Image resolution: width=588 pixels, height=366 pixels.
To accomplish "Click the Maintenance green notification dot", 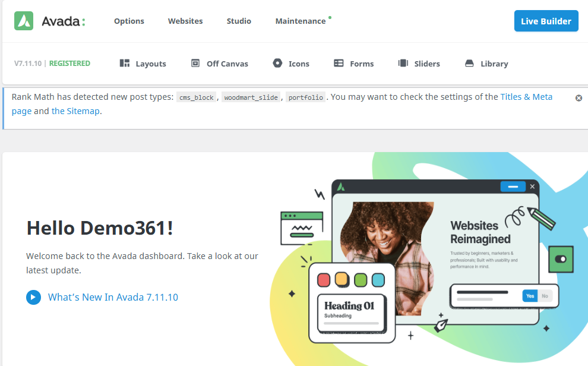I will coord(330,17).
